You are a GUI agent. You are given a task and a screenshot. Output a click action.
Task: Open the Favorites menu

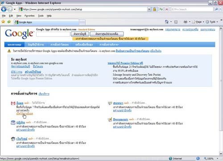click(x=29, y=16)
